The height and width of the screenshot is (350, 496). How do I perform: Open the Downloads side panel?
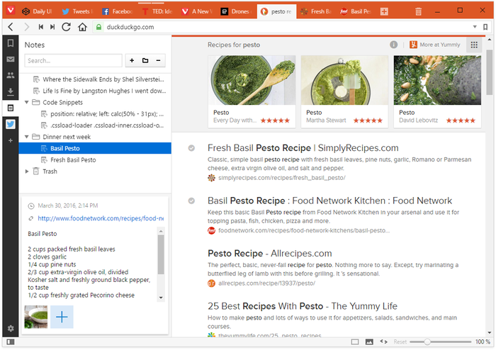[x=11, y=91]
